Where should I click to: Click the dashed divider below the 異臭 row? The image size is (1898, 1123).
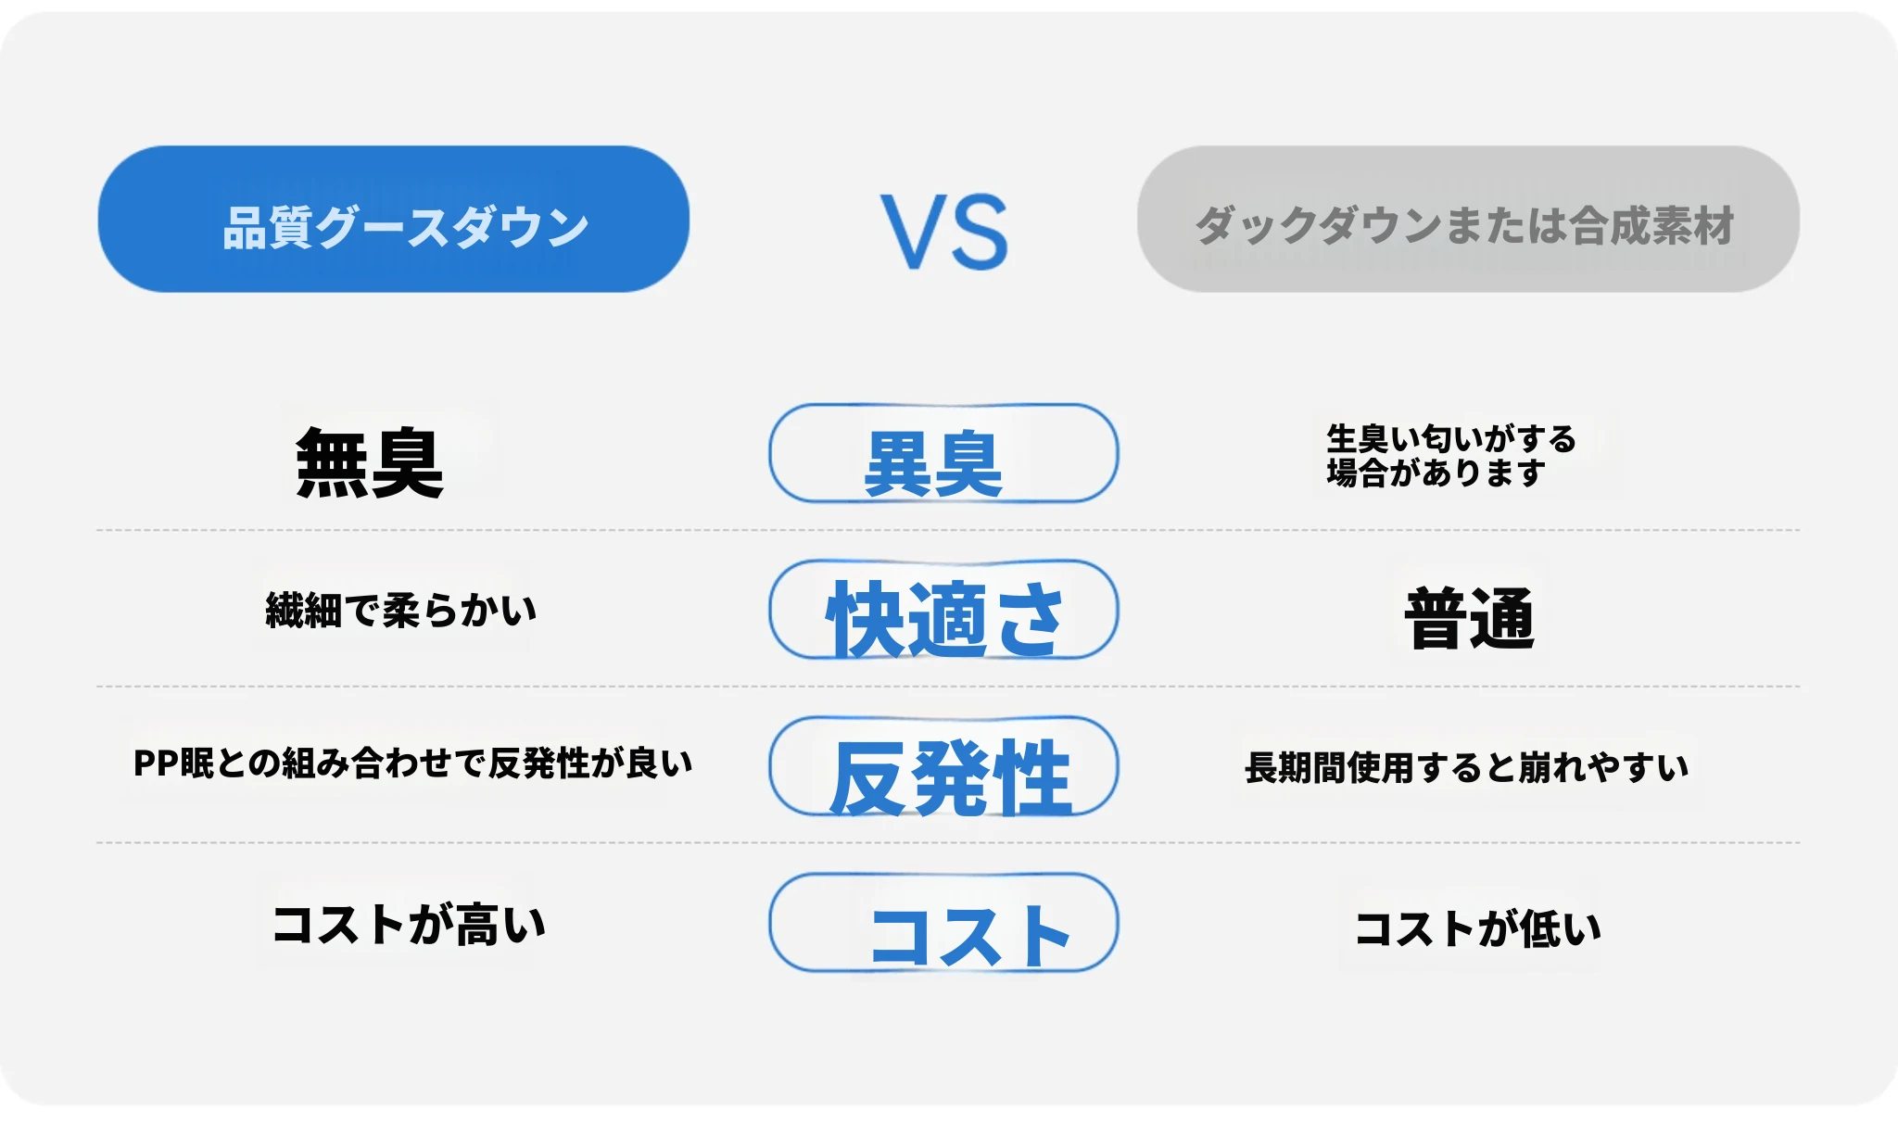tap(556, 530)
